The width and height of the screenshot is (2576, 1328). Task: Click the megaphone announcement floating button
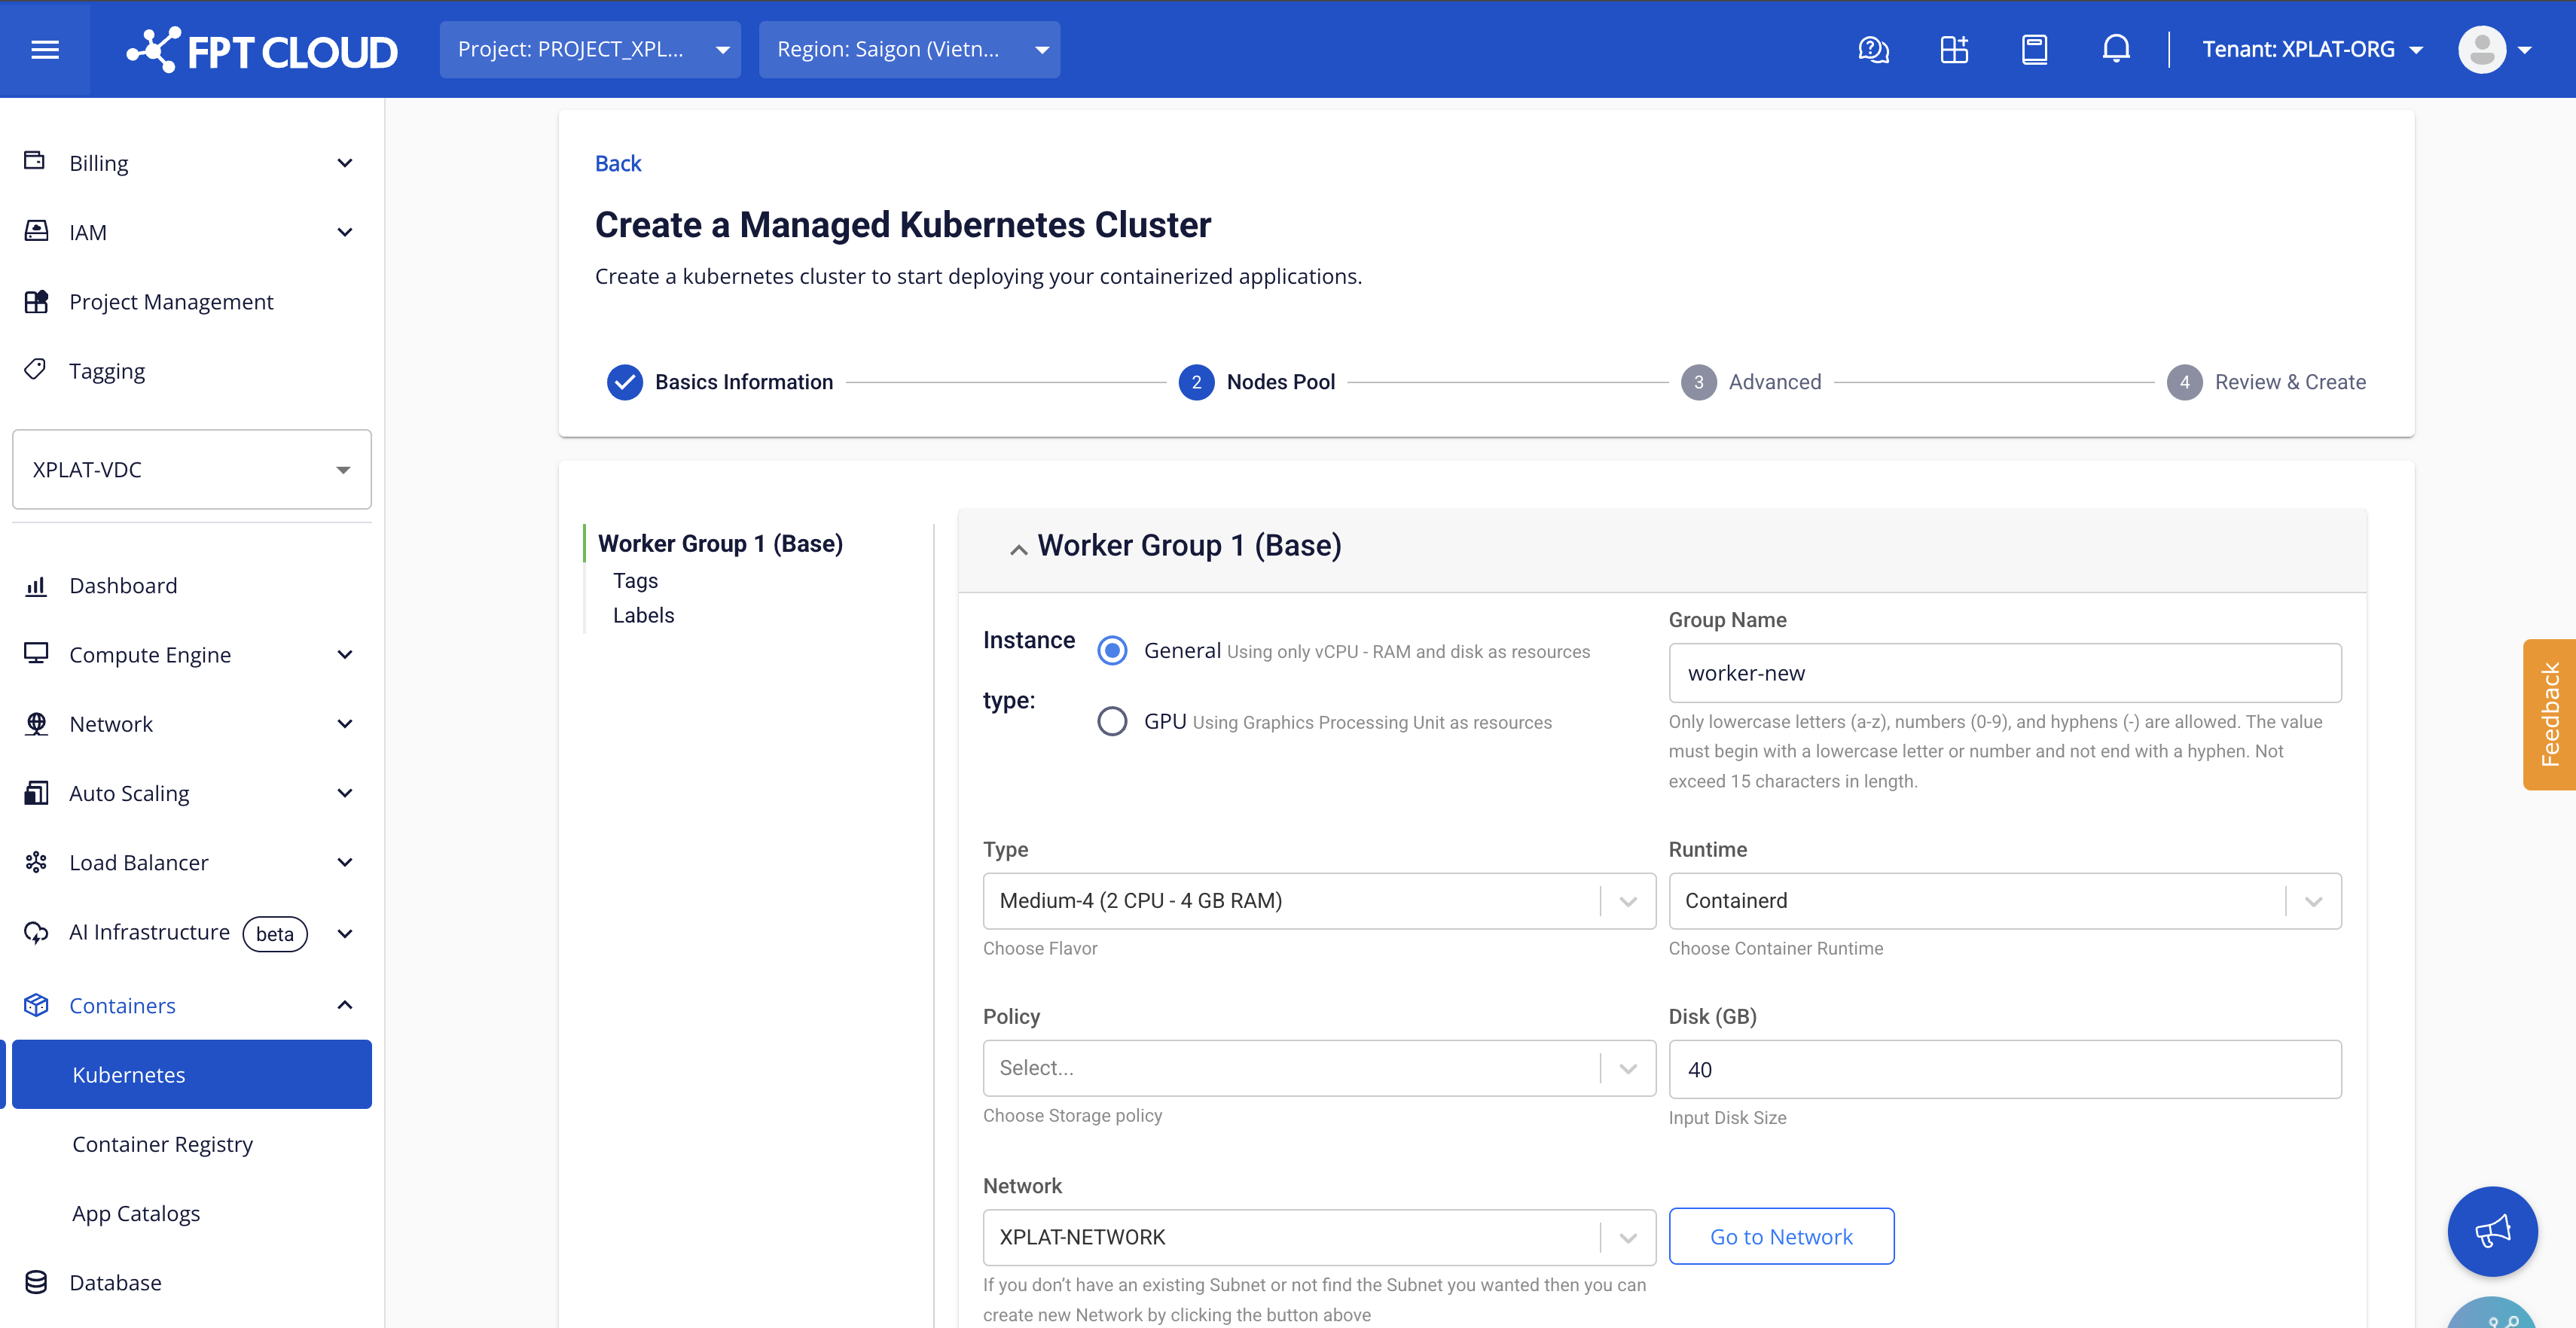pyautogui.click(x=2492, y=1231)
